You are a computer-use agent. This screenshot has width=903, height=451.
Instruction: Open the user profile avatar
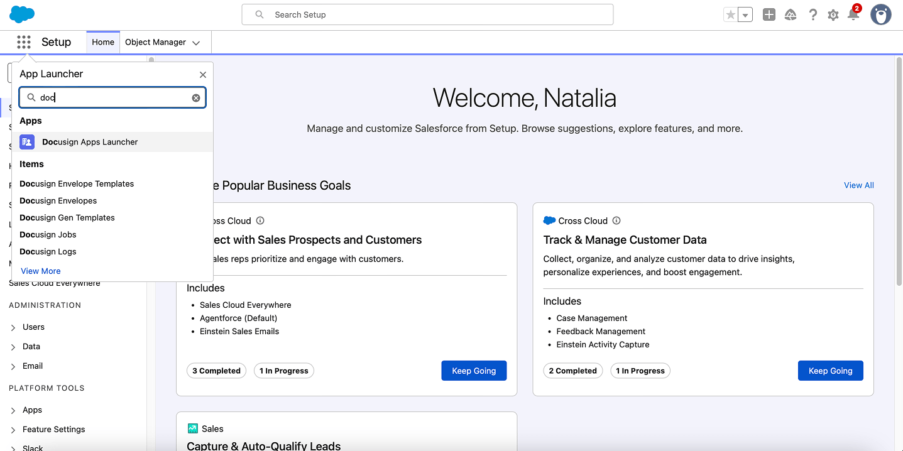881,14
